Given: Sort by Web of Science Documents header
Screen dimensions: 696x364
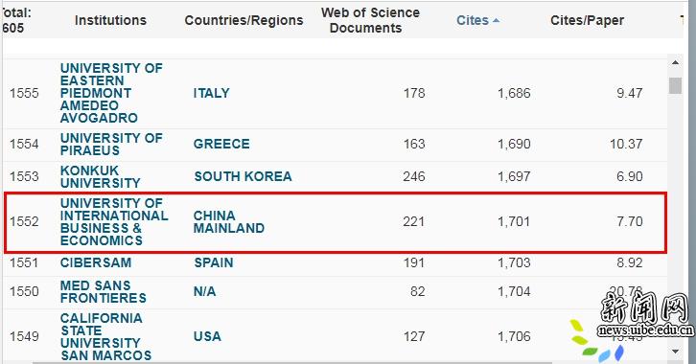Looking at the screenshot, I should 370,20.
